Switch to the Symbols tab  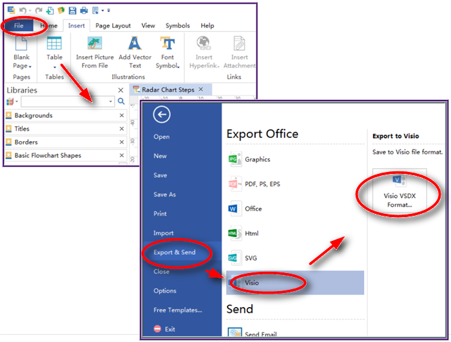pyautogui.click(x=177, y=26)
